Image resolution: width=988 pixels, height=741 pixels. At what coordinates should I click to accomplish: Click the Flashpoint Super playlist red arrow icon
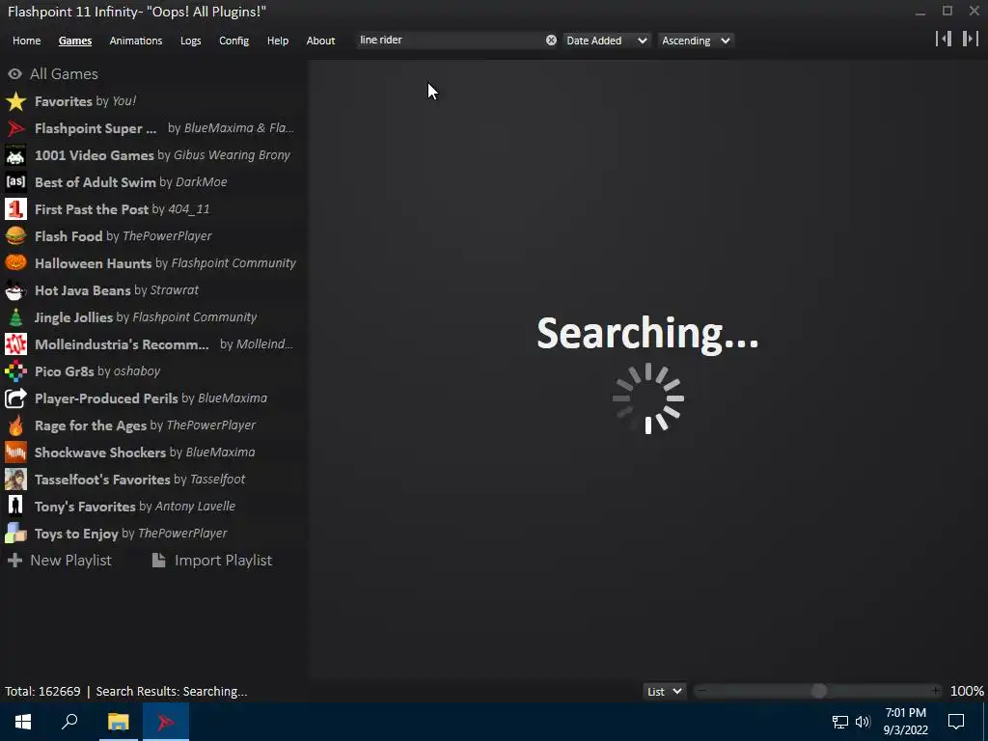(15, 128)
